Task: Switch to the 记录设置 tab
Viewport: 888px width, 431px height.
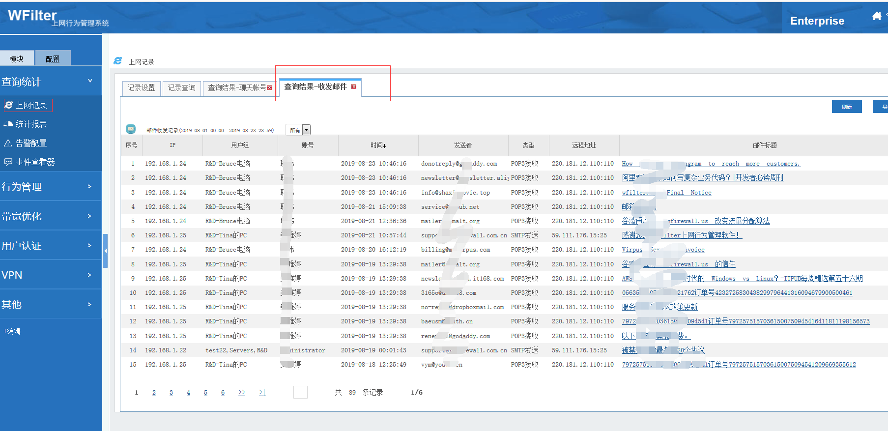Action: coord(141,88)
